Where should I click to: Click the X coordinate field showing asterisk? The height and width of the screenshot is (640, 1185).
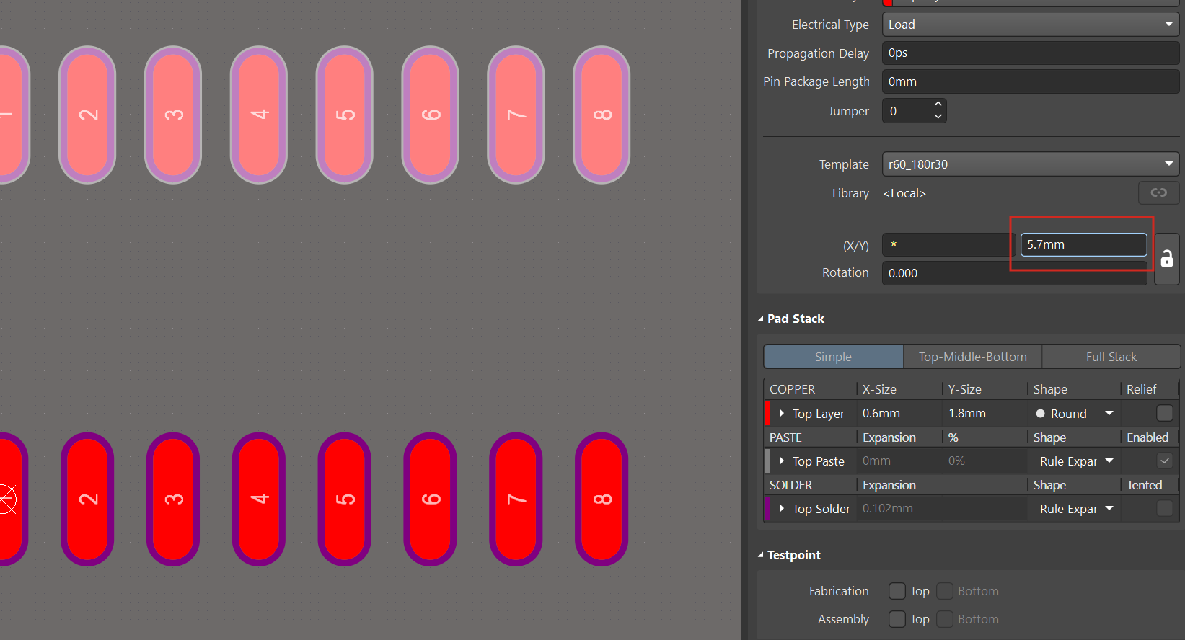pos(948,245)
